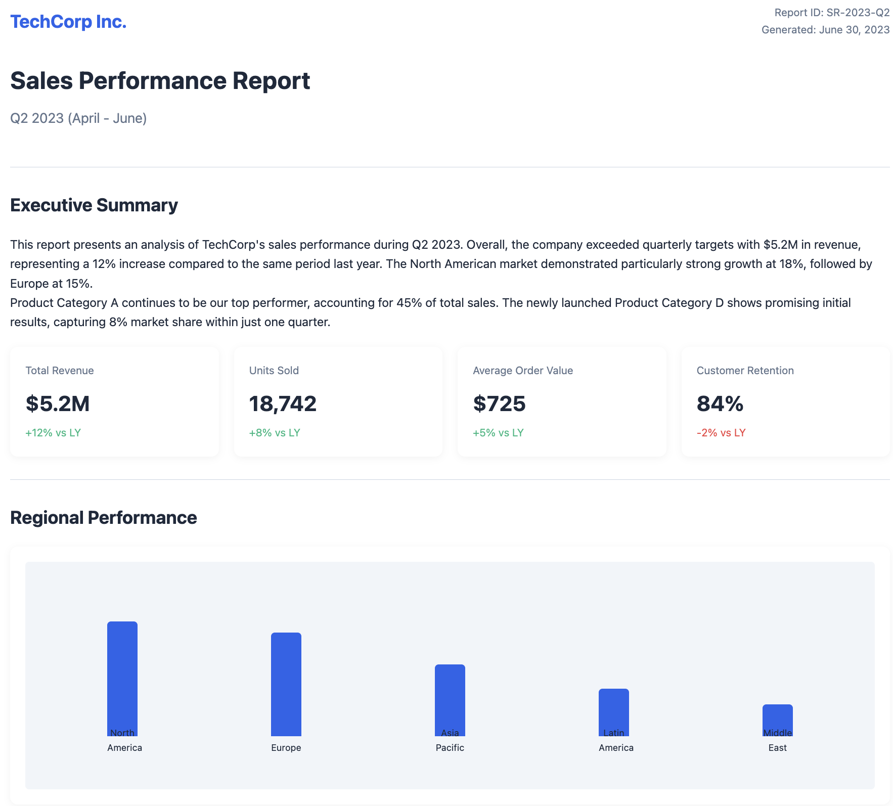Click the Executive Summary heading
Image resolution: width=893 pixels, height=806 pixels.
pos(94,205)
